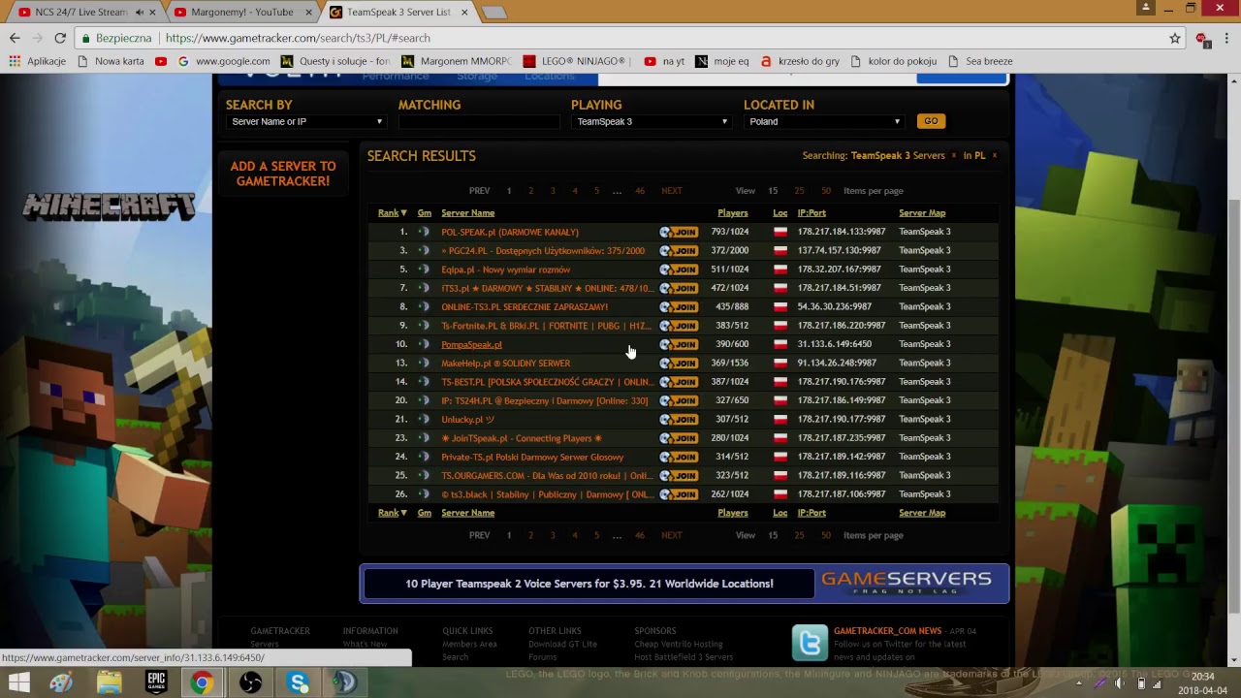Click Add a Server to GameTracker link

point(283,174)
